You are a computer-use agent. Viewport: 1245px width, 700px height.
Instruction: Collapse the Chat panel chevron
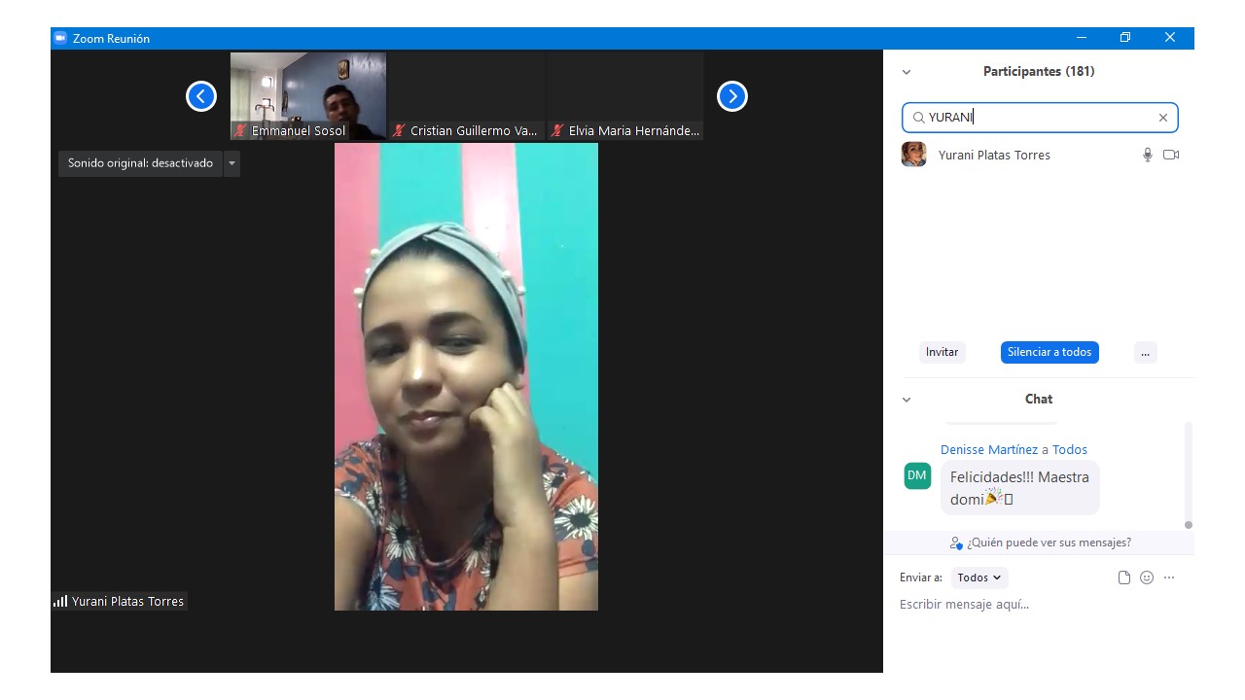click(907, 400)
